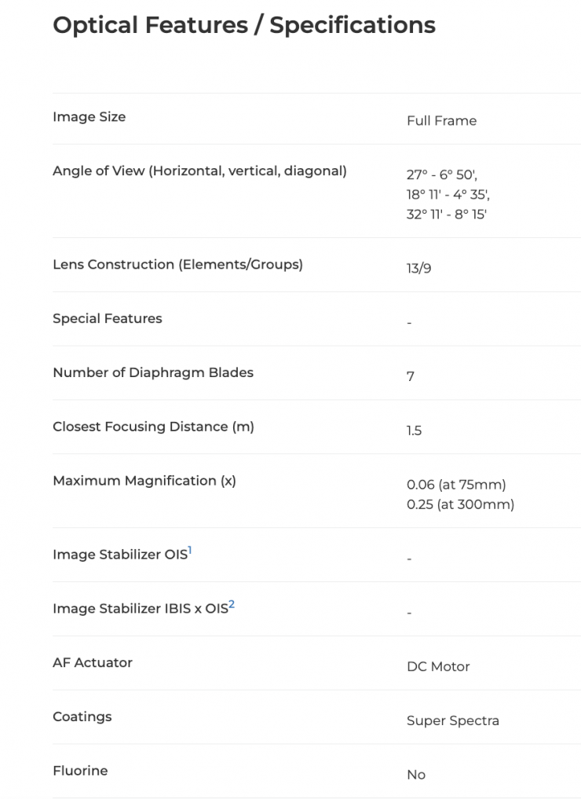
Task: Select the Closest Focusing Distance (m) label
Action: pyautogui.click(x=153, y=427)
